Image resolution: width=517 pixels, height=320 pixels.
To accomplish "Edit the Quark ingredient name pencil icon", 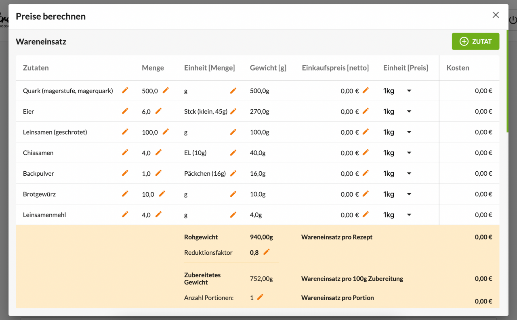I will [125, 90].
